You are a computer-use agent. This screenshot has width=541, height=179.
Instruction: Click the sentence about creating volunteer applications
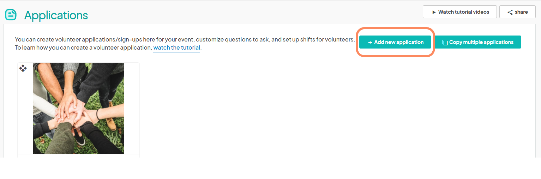pyautogui.click(x=185, y=39)
